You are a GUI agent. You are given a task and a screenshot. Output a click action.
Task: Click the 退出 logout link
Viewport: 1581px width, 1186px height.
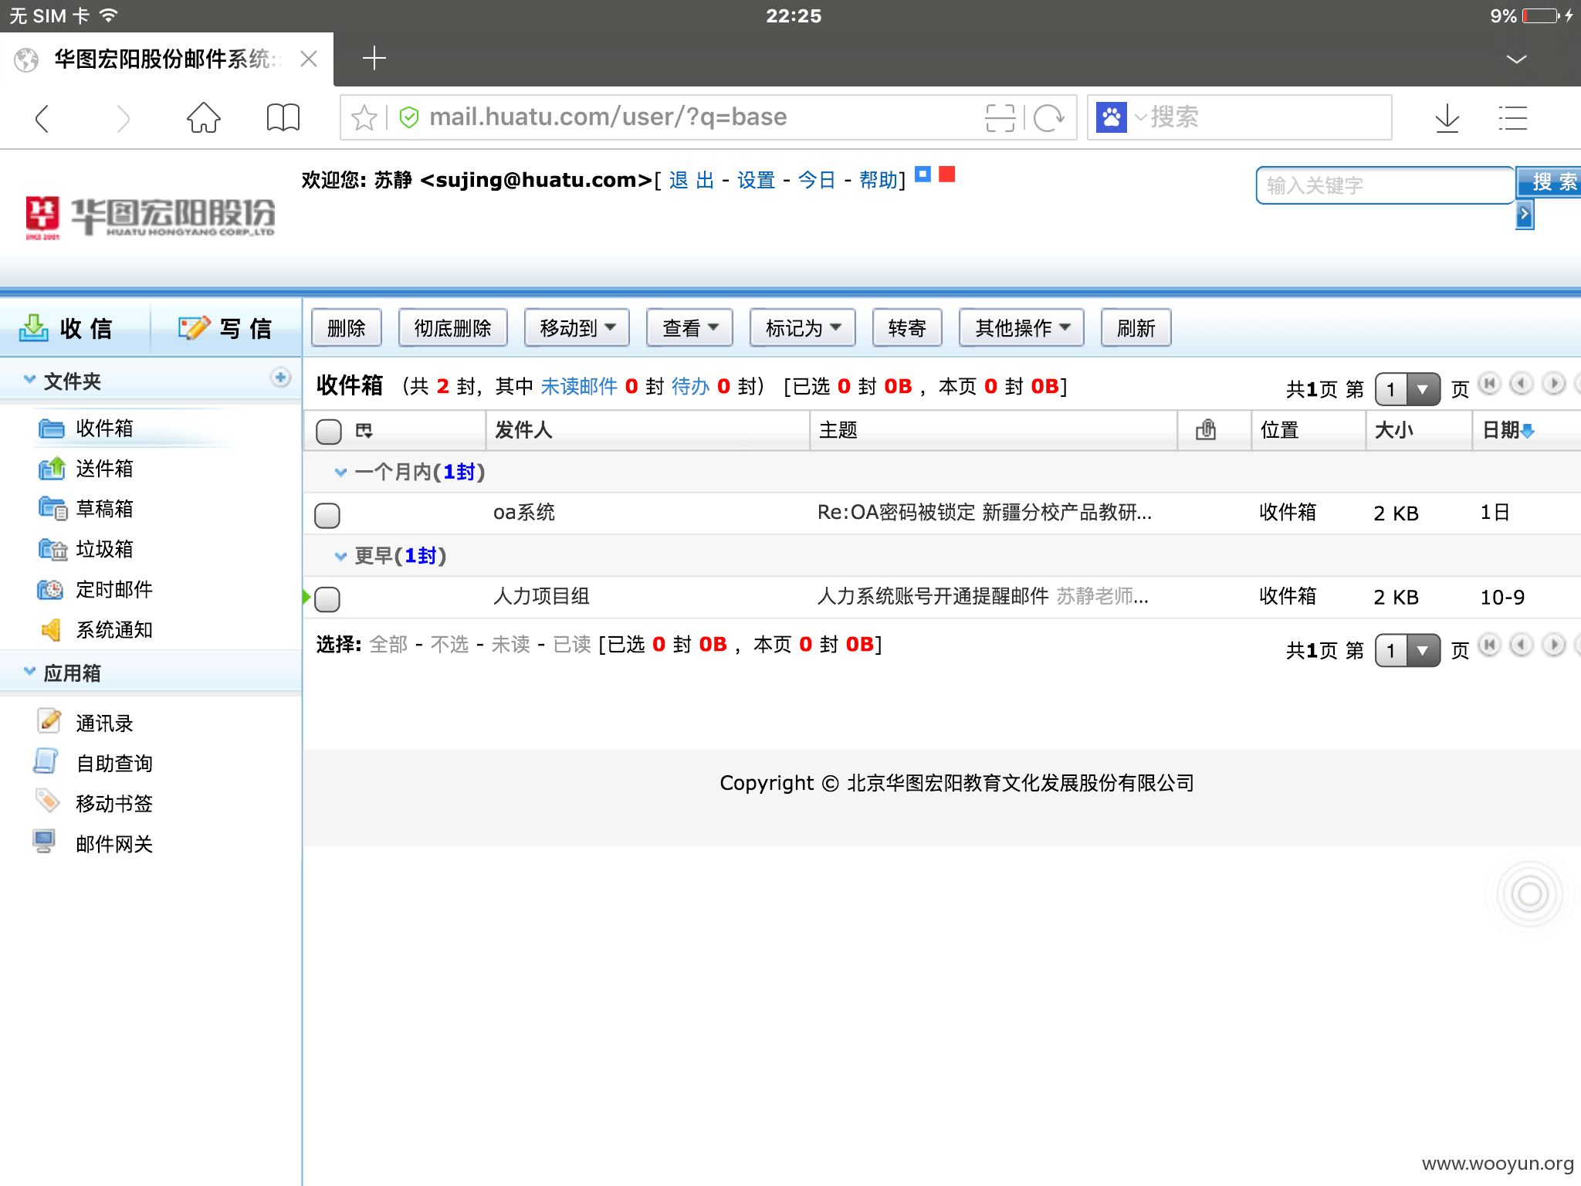click(x=692, y=180)
